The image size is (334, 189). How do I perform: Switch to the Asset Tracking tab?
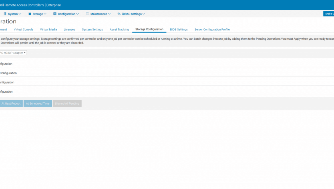click(119, 30)
